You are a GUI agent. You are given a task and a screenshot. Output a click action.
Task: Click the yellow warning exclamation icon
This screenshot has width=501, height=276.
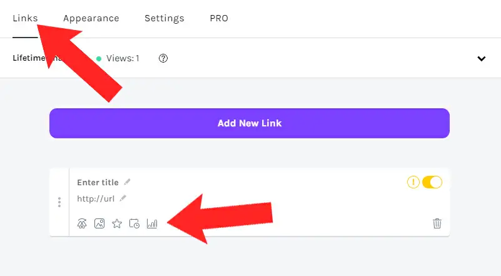(413, 182)
